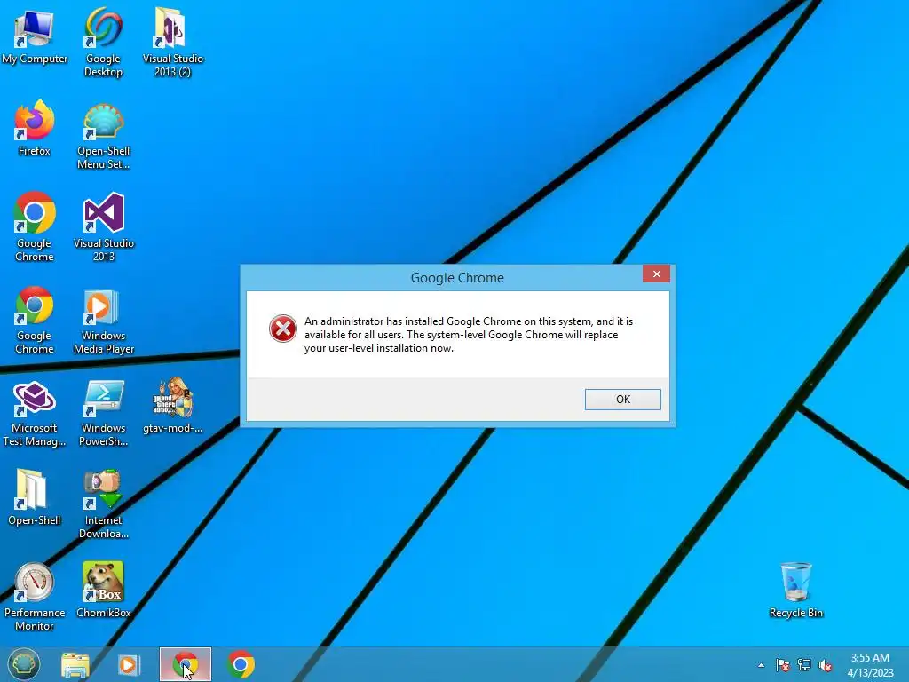Viewport: 909px width, 682px height.
Task: Select the ChomikBox desktop shortcut
Action: [x=103, y=590]
